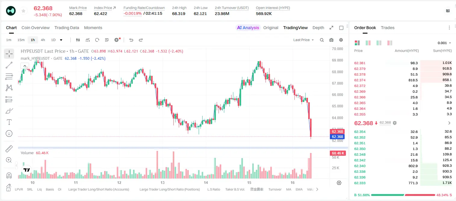
Task: Open the emoji sticker tool
Action: [9, 133]
